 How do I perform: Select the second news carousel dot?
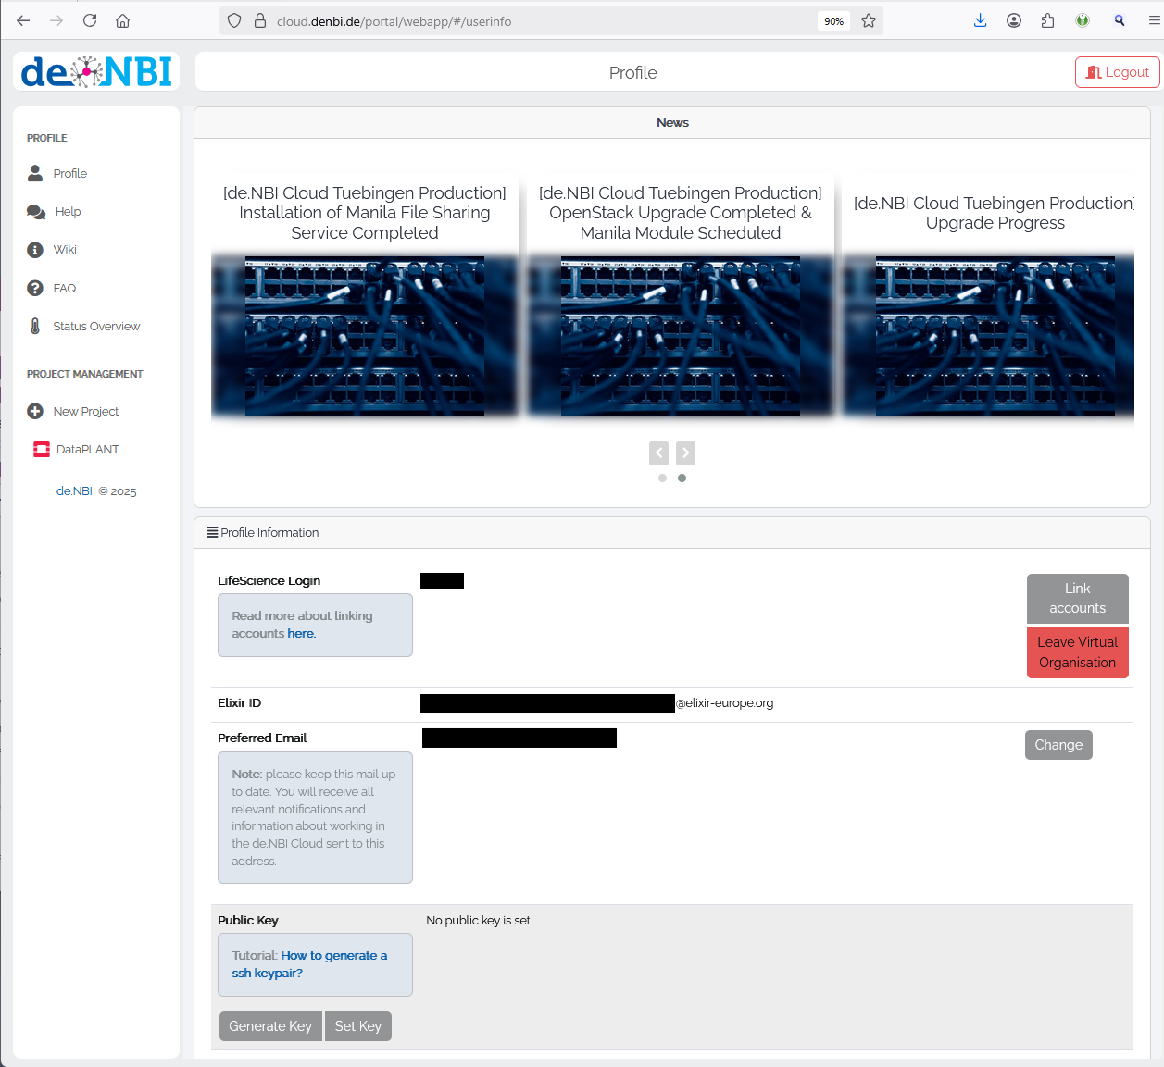pos(682,478)
